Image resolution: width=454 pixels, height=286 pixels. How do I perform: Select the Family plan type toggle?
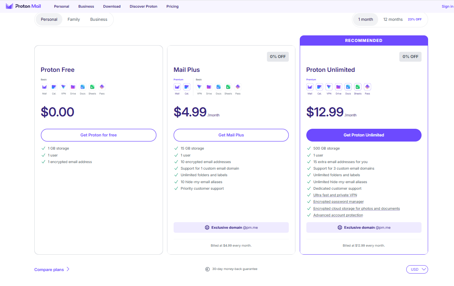coord(74,19)
